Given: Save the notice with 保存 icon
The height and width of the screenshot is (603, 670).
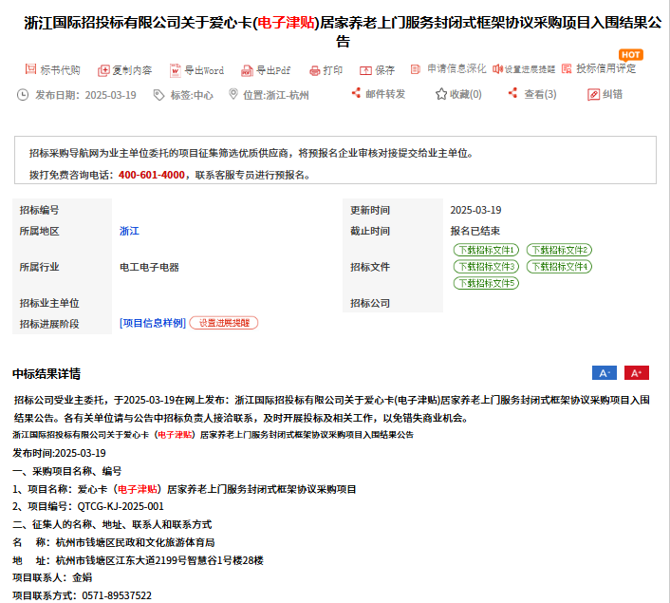Looking at the screenshot, I should (x=365, y=70).
